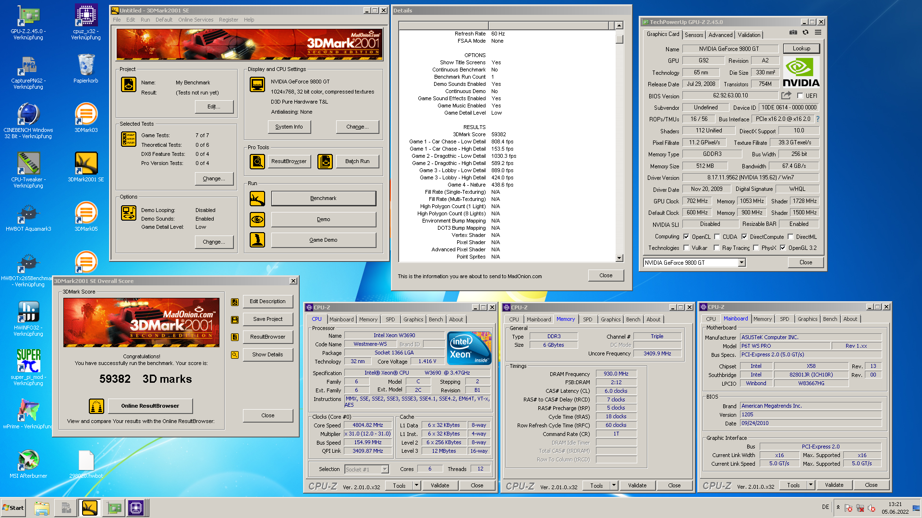The image size is (922, 518).
Task: Toggle the DirectCompute checkbox in GPU-Z
Action: click(744, 237)
